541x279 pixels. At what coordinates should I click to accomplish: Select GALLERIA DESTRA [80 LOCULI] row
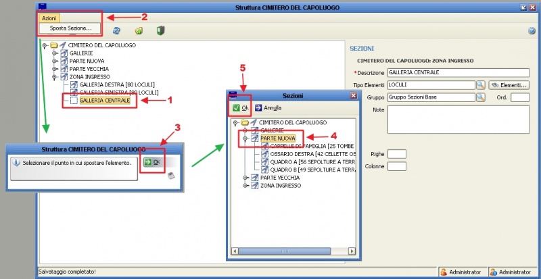coord(117,84)
